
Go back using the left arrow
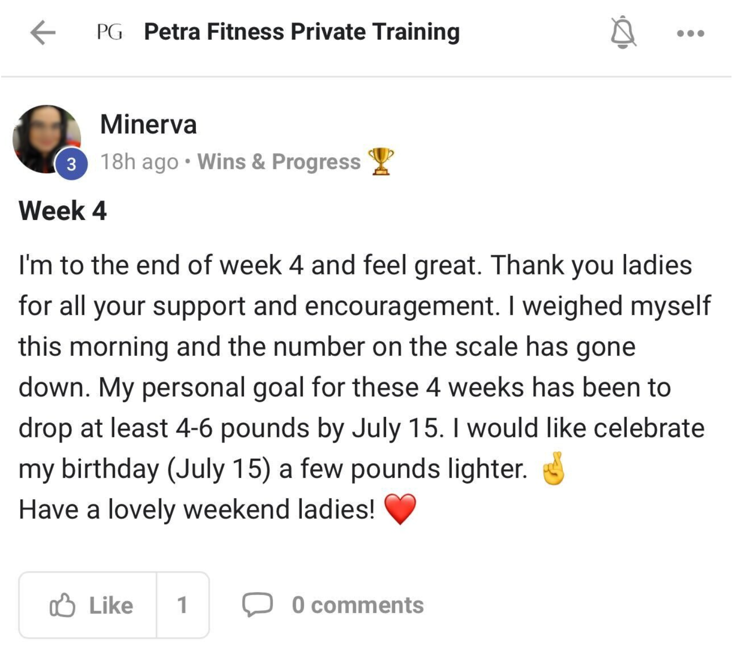coord(43,32)
